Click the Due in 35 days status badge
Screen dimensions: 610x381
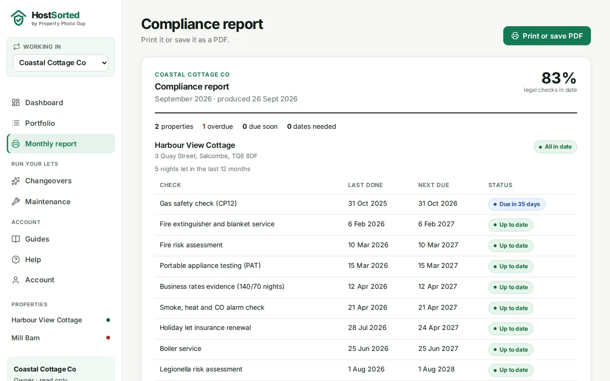[x=517, y=204]
